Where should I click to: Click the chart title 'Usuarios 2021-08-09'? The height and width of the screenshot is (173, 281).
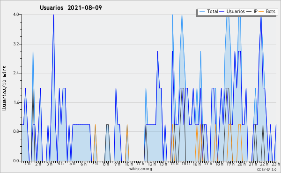(71, 7)
